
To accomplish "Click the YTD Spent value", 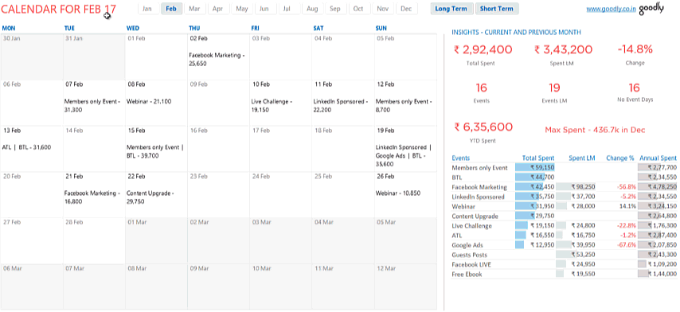I will tap(483, 127).
